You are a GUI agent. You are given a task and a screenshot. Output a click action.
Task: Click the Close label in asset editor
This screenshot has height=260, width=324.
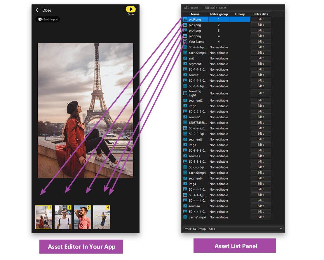(47, 10)
